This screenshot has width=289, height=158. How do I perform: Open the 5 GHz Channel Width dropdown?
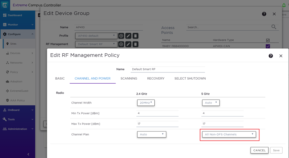(x=211, y=103)
